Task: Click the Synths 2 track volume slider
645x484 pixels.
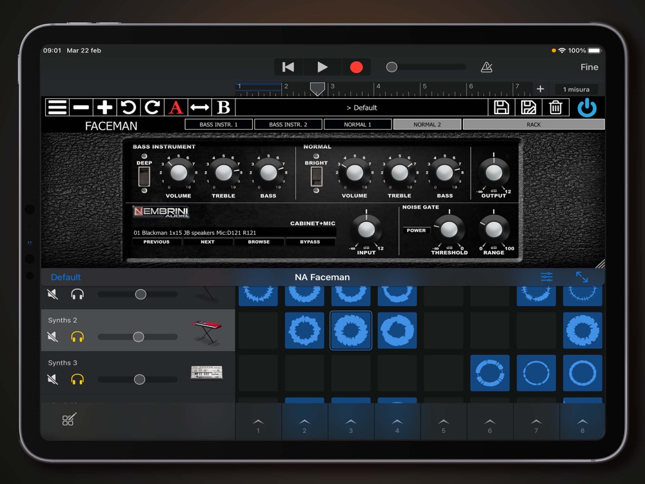Action: coord(138,337)
